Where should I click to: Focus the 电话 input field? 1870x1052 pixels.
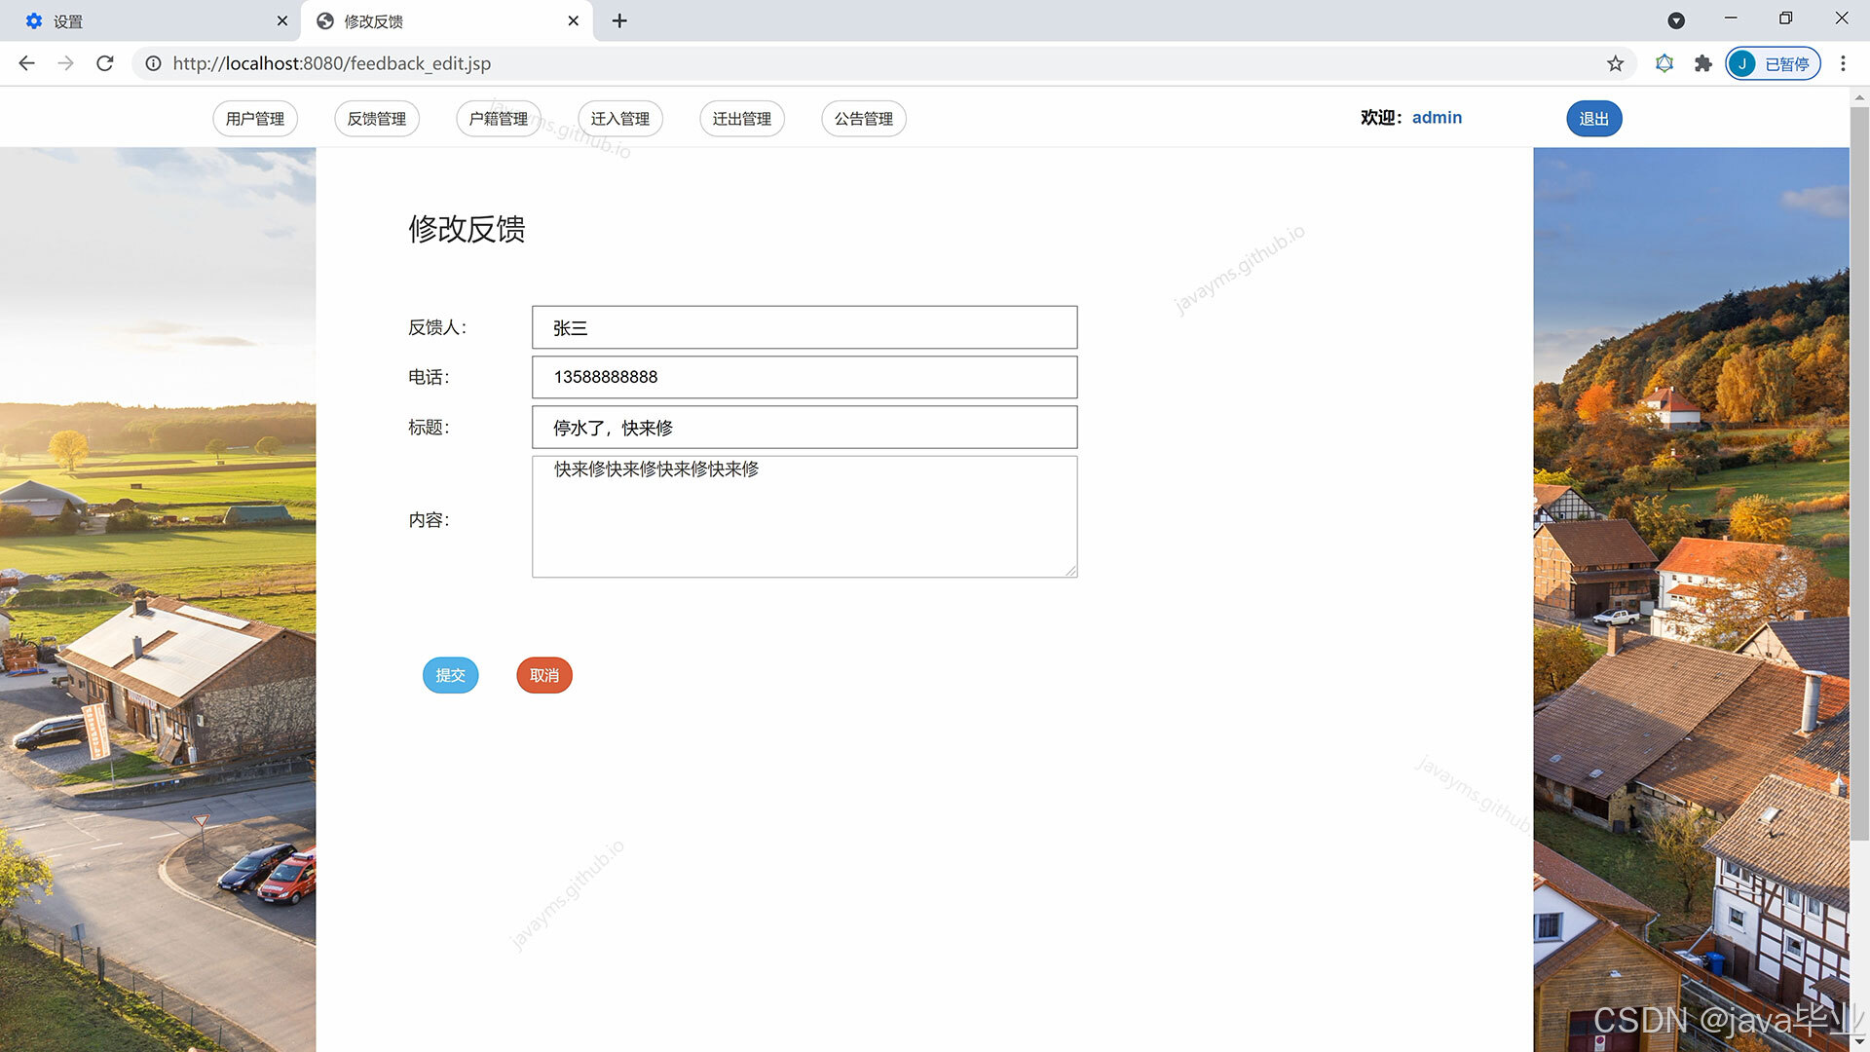pos(804,377)
